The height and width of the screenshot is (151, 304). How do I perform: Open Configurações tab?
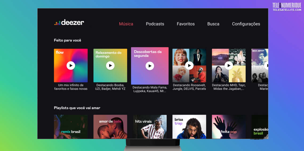(246, 24)
